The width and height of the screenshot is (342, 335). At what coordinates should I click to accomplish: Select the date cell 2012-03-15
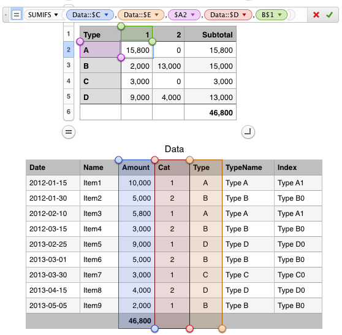tap(53, 229)
